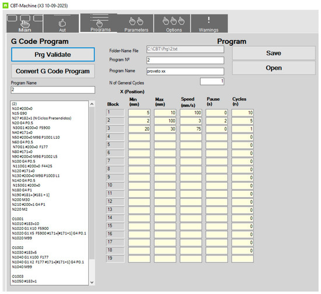
Task: Click the Min cell of block 4
Action: pyautogui.click(x=139, y=137)
